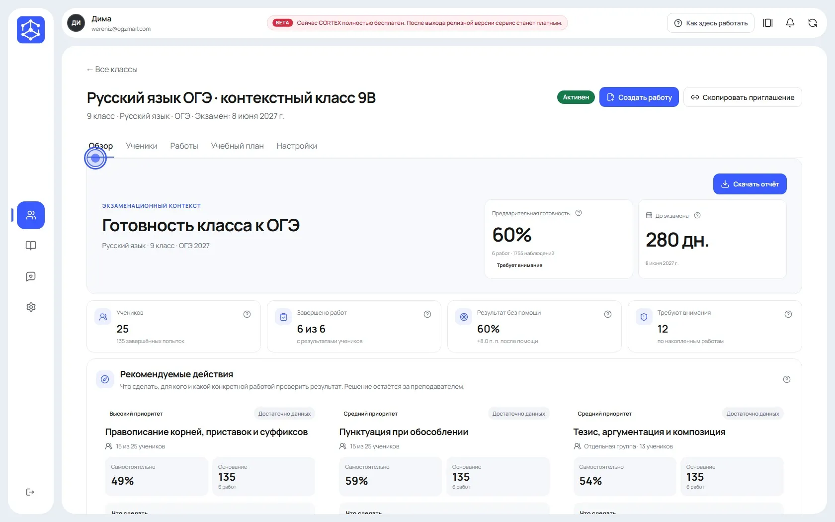Open the settings gear in sidebar
Image resolution: width=835 pixels, height=522 pixels.
[x=31, y=307]
